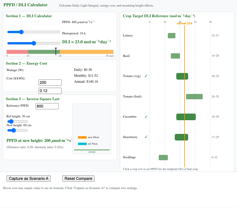237x208 pixels.
Task: Select the Tomato (veg) crop label
Action: [132, 76]
